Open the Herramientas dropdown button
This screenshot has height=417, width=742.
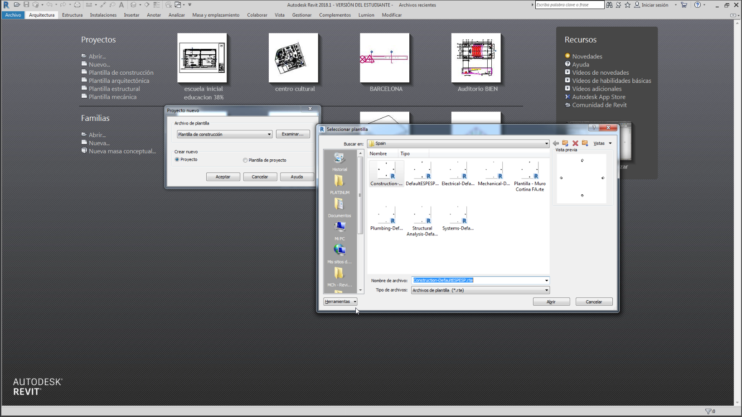(340, 301)
